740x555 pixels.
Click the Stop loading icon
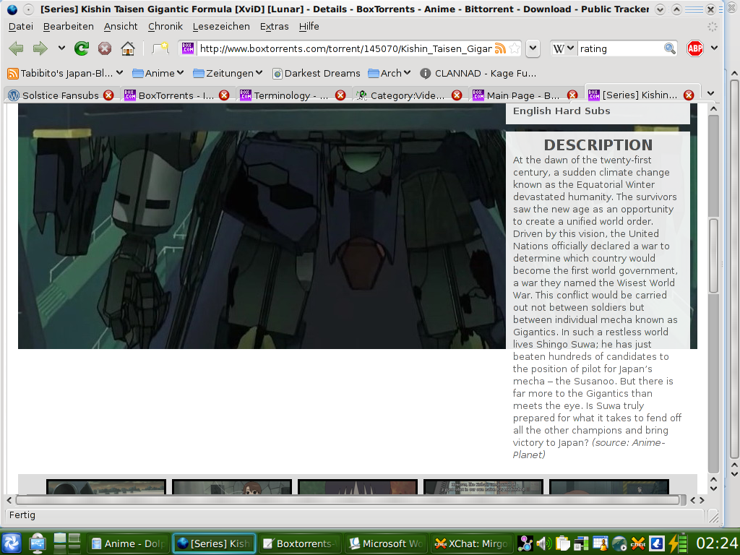(x=105, y=48)
